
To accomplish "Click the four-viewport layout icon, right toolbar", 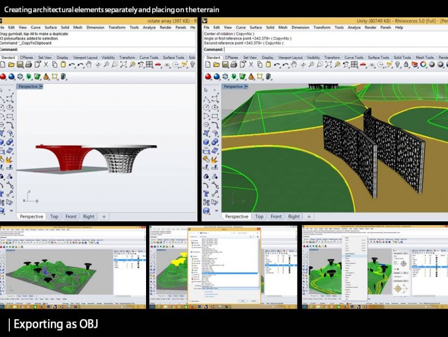I will [354, 65].
